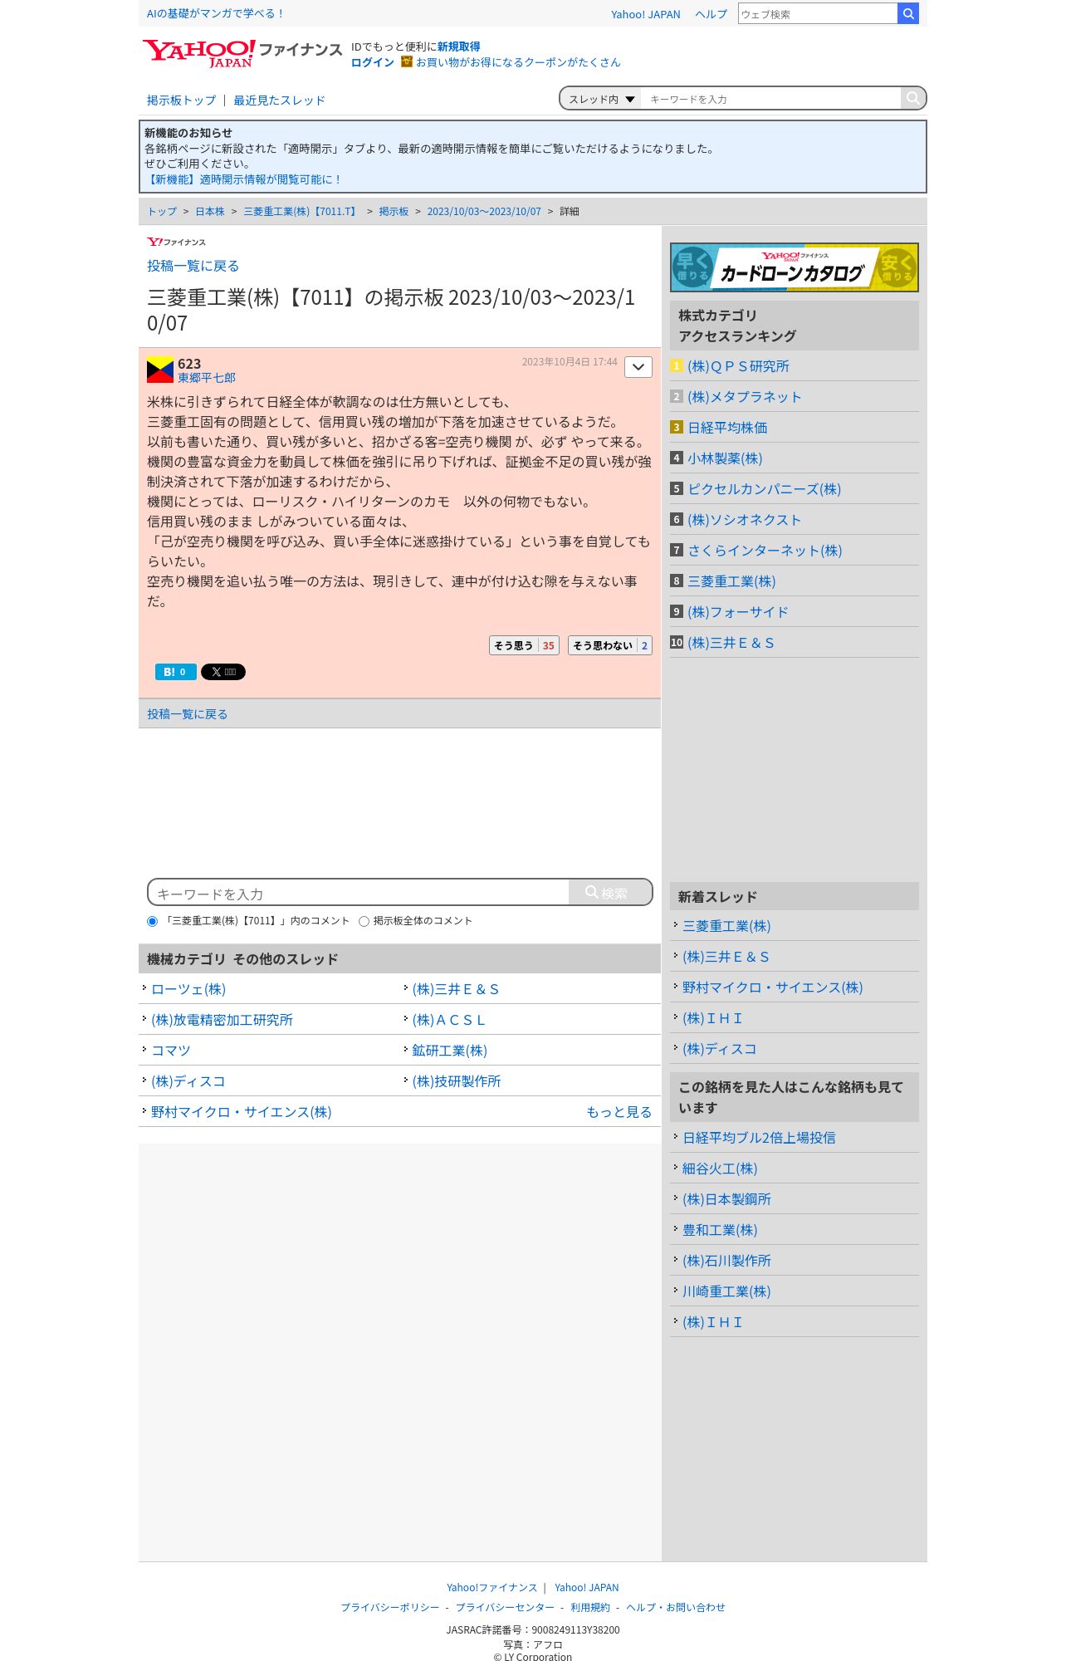Click the X share button

[223, 672]
